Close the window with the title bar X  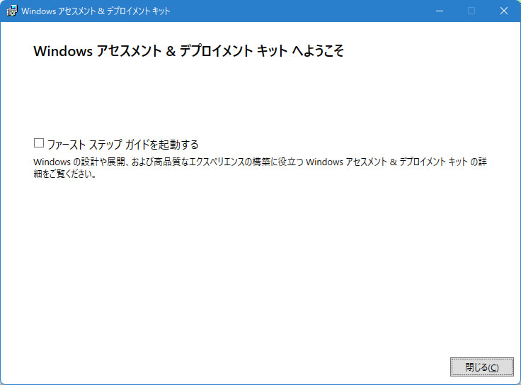click(503, 11)
